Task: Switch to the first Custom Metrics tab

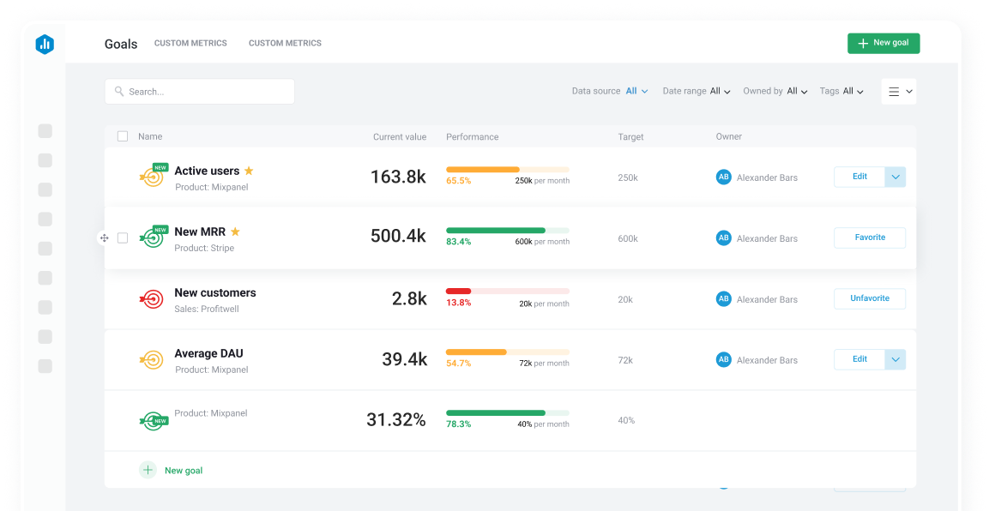Action: 190,43
